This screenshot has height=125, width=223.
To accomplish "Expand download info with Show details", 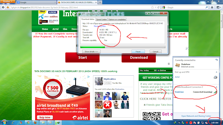I will pyautogui.click(x=91, y=52).
